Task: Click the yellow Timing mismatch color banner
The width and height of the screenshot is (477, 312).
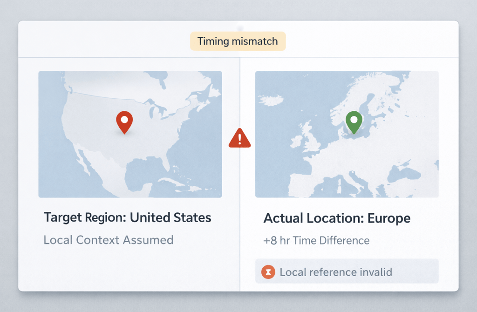Action: click(238, 41)
